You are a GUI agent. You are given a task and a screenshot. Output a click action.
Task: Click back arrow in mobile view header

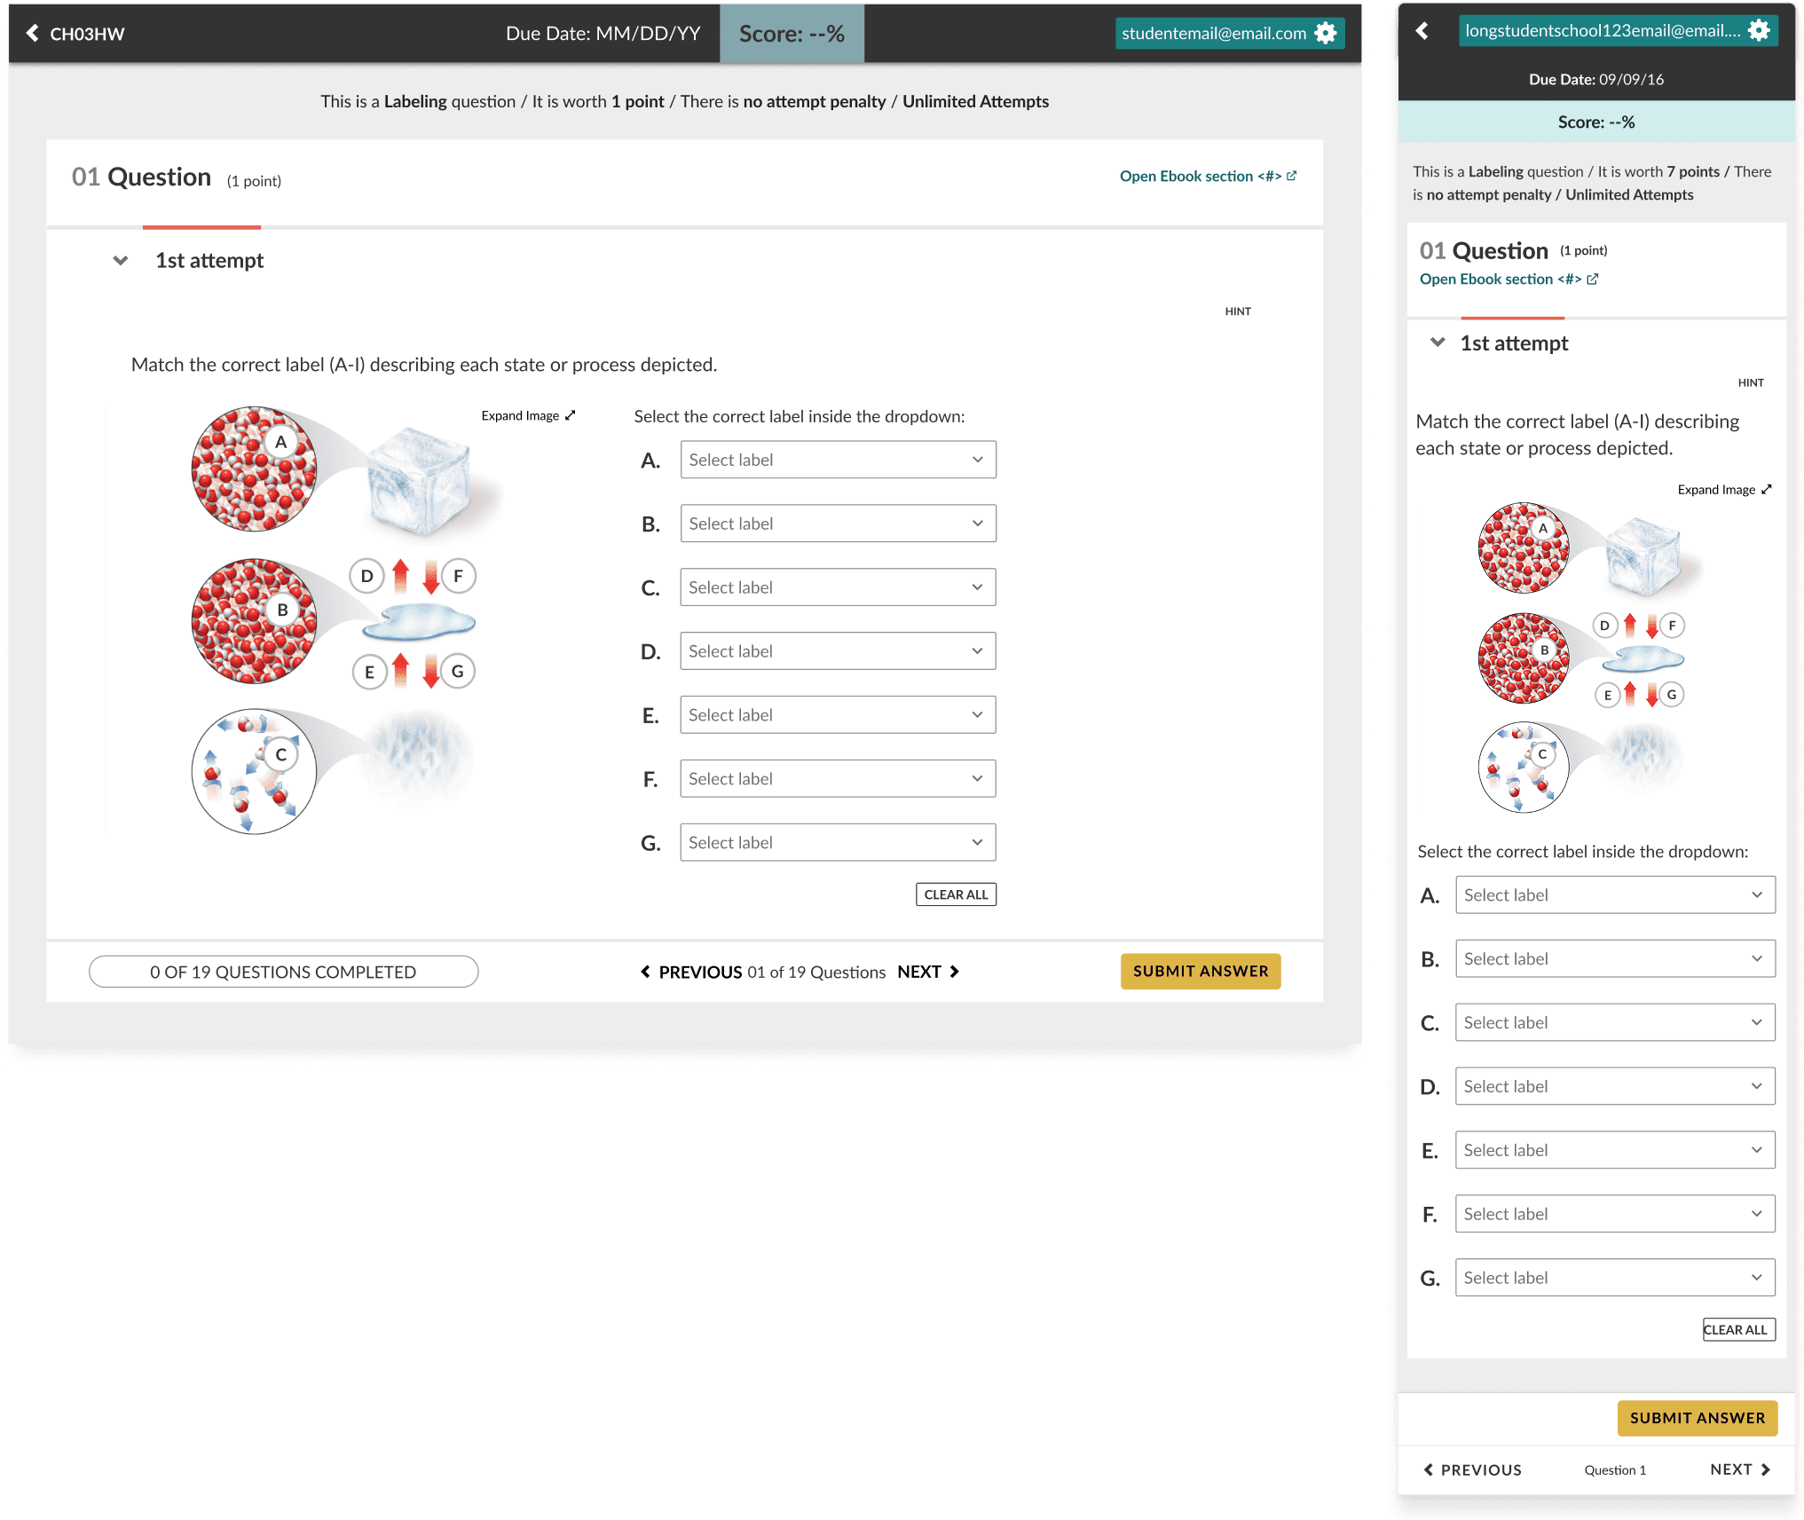pyautogui.click(x=1422, y=30)
